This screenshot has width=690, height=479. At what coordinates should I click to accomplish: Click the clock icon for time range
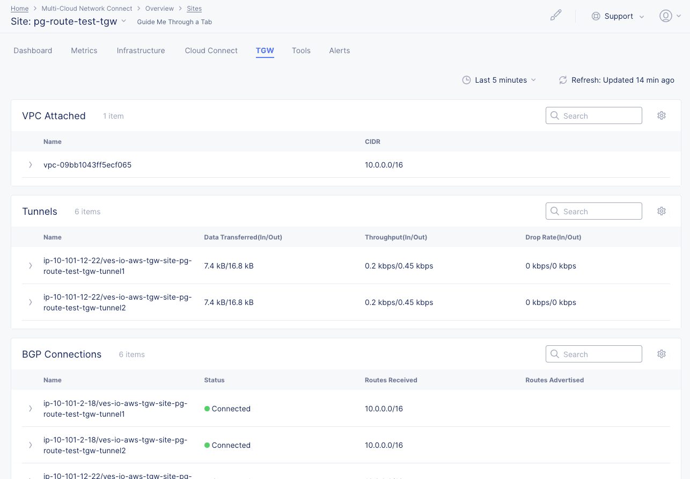point(467,80)
